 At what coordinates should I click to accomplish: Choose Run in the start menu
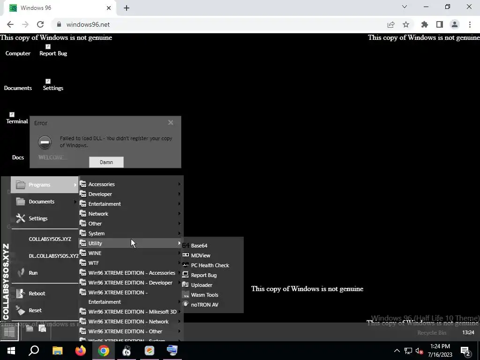(x=45, y=273)
